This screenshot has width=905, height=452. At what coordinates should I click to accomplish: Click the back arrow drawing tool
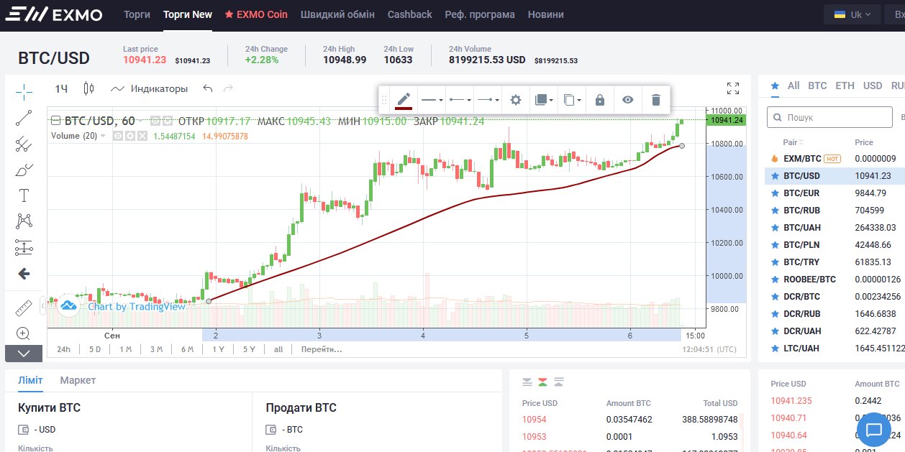(24, 273)
